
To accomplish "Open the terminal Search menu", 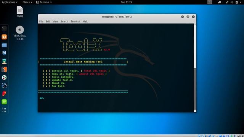I will point(64,21).
